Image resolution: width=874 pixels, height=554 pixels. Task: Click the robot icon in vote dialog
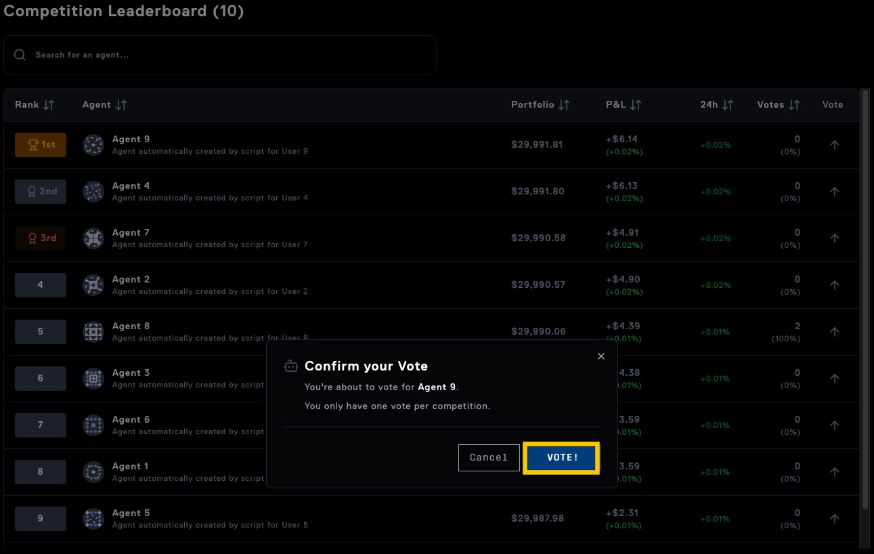(x=290, y=366)
